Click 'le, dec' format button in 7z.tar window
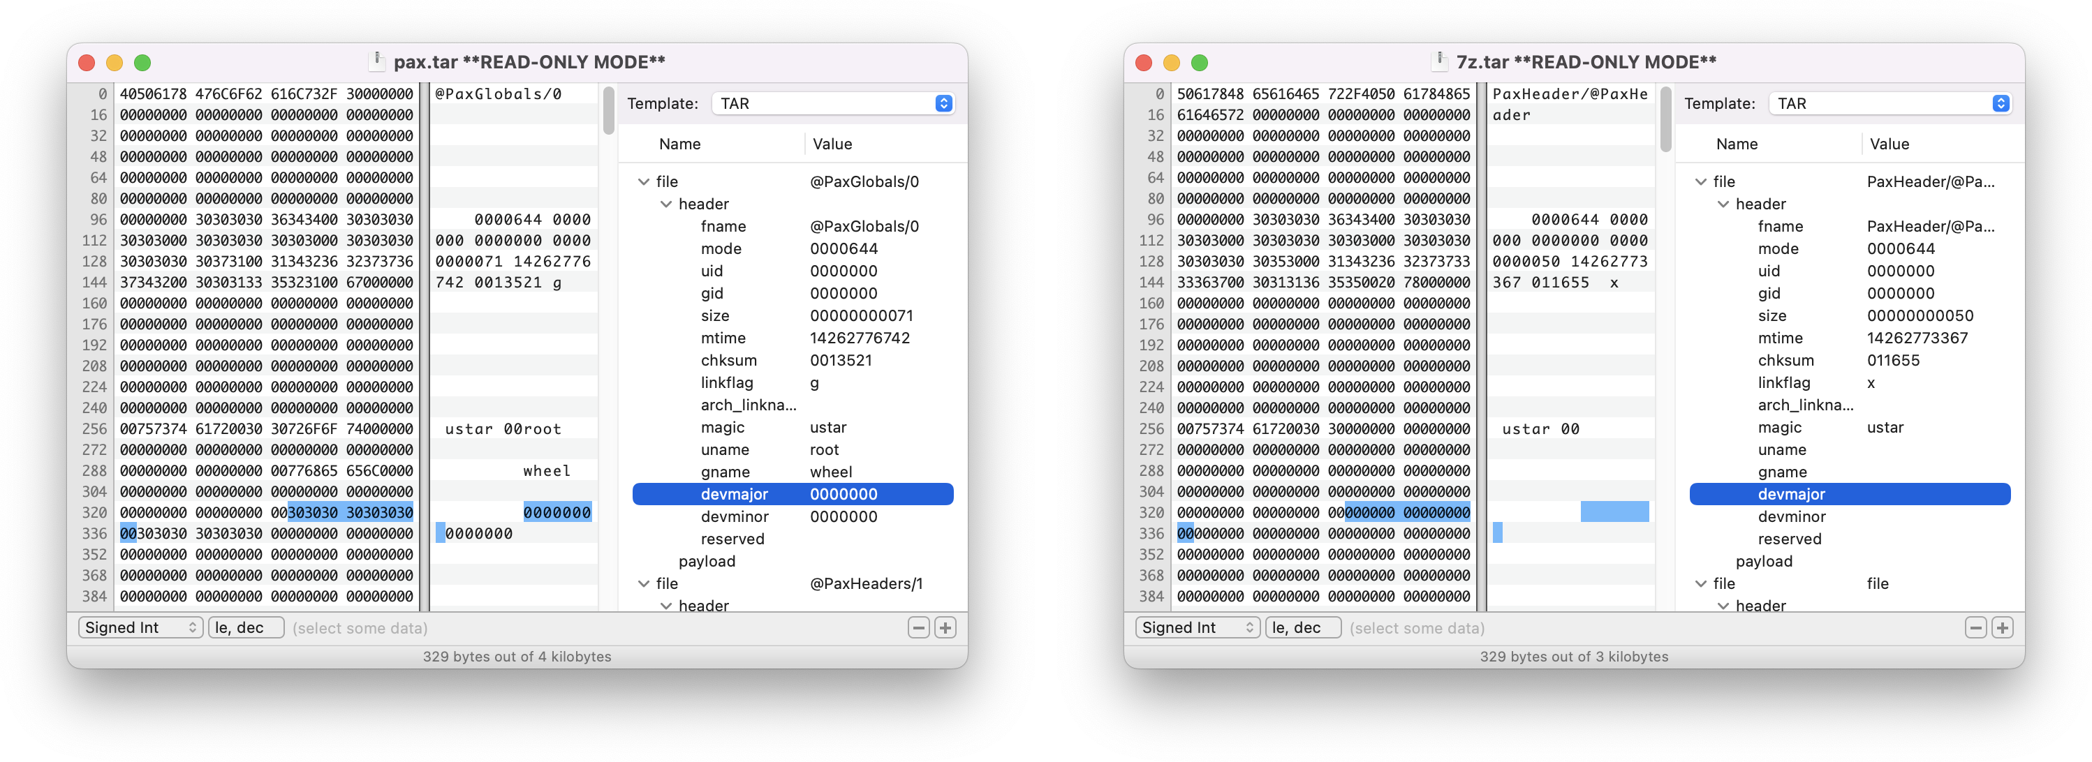 [1304, 627]
